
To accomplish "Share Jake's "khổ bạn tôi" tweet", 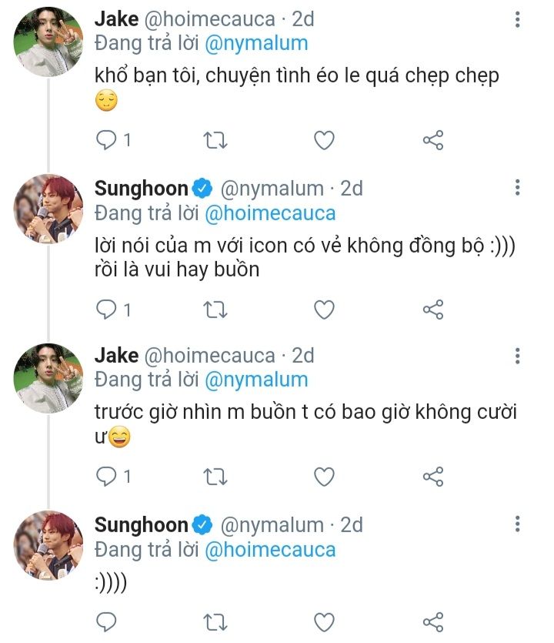I will 434,140.
